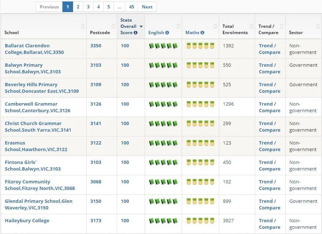The image size is (322, 234).
Task: Click the Maths medal rating for Beverley Hills Primary
Action: pyautogui.click(x=200, y=85)
